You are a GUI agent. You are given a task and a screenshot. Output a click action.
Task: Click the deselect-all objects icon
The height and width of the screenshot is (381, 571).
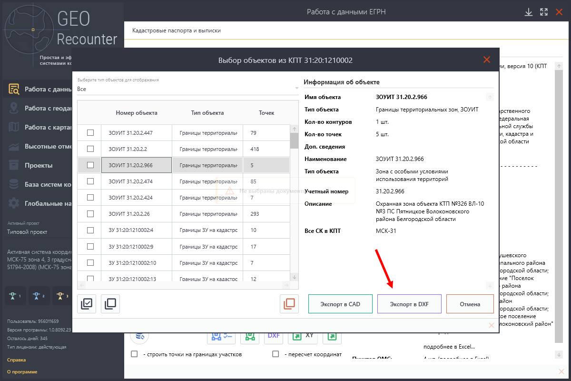tap(110, 304)
